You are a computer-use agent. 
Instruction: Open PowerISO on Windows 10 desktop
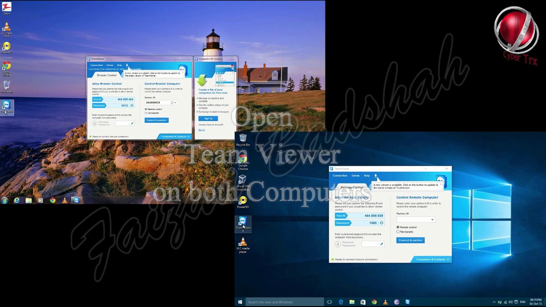pyautogui.click(x=243, y=203)
